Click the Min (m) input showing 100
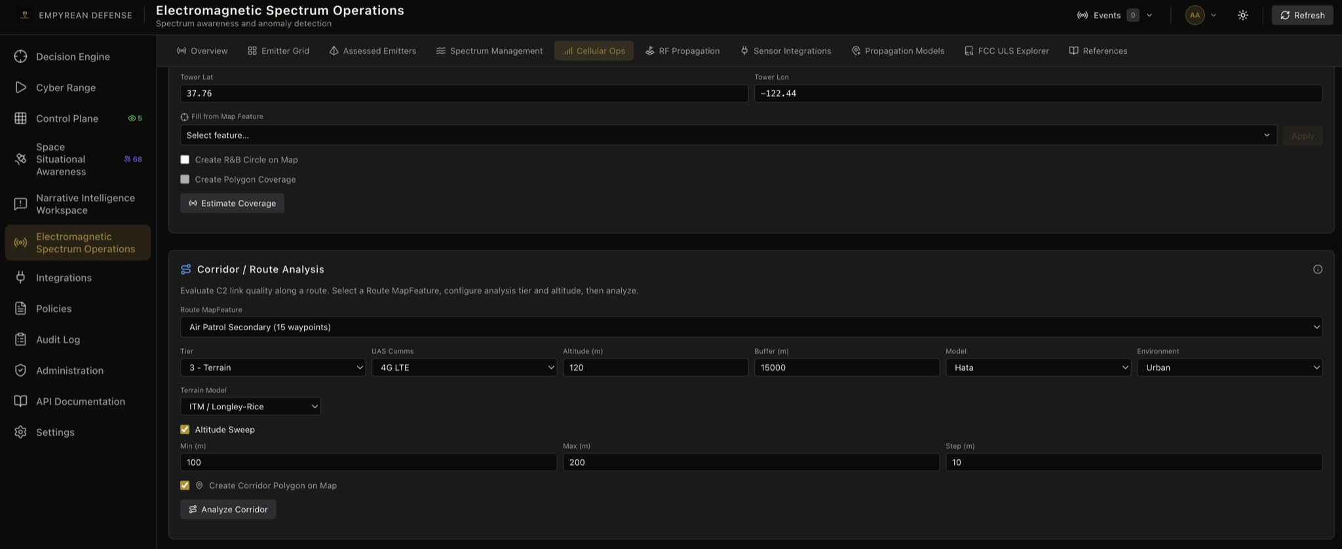The height and width of the screenshot is (549, 1342). click(x=368, y=462)
